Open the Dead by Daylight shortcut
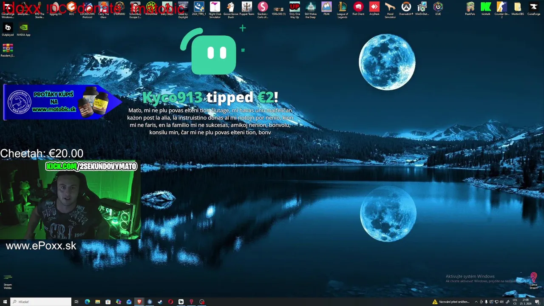This screenshot has height=306, width=544. (x=183, y=10)
